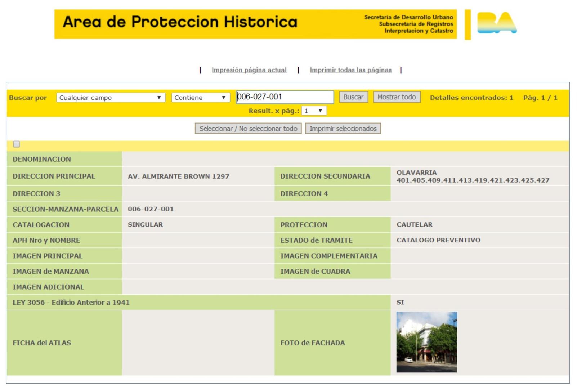Open the Impresión página actual link
577x389 pixels.
[249, 70]
